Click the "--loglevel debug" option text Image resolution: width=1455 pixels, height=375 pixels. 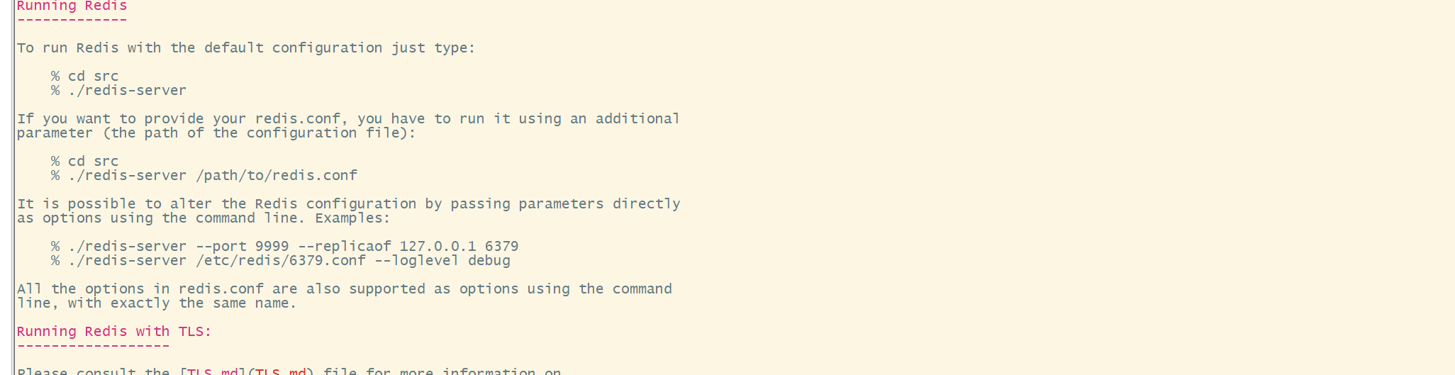[442, 261]
